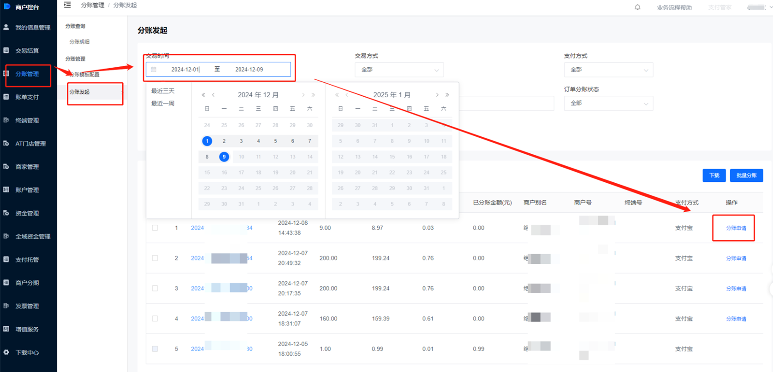Go to previous year in December calendar
The width and height of the screenshot is (773, 372).
pos(203,95)
